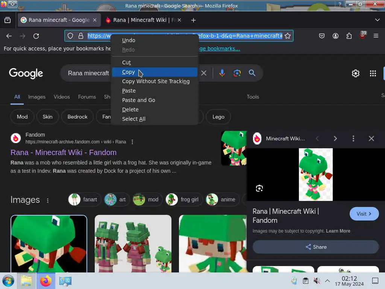Image resolution: width=385 pixels, height=289 pixels.
Task: Open first Rana image thumbnail
Action: coord(49,244)
